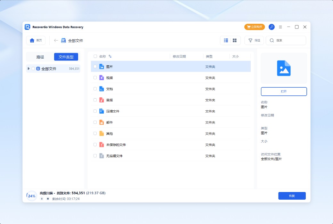Expand the 全部文件 tree node

(28, 68)
